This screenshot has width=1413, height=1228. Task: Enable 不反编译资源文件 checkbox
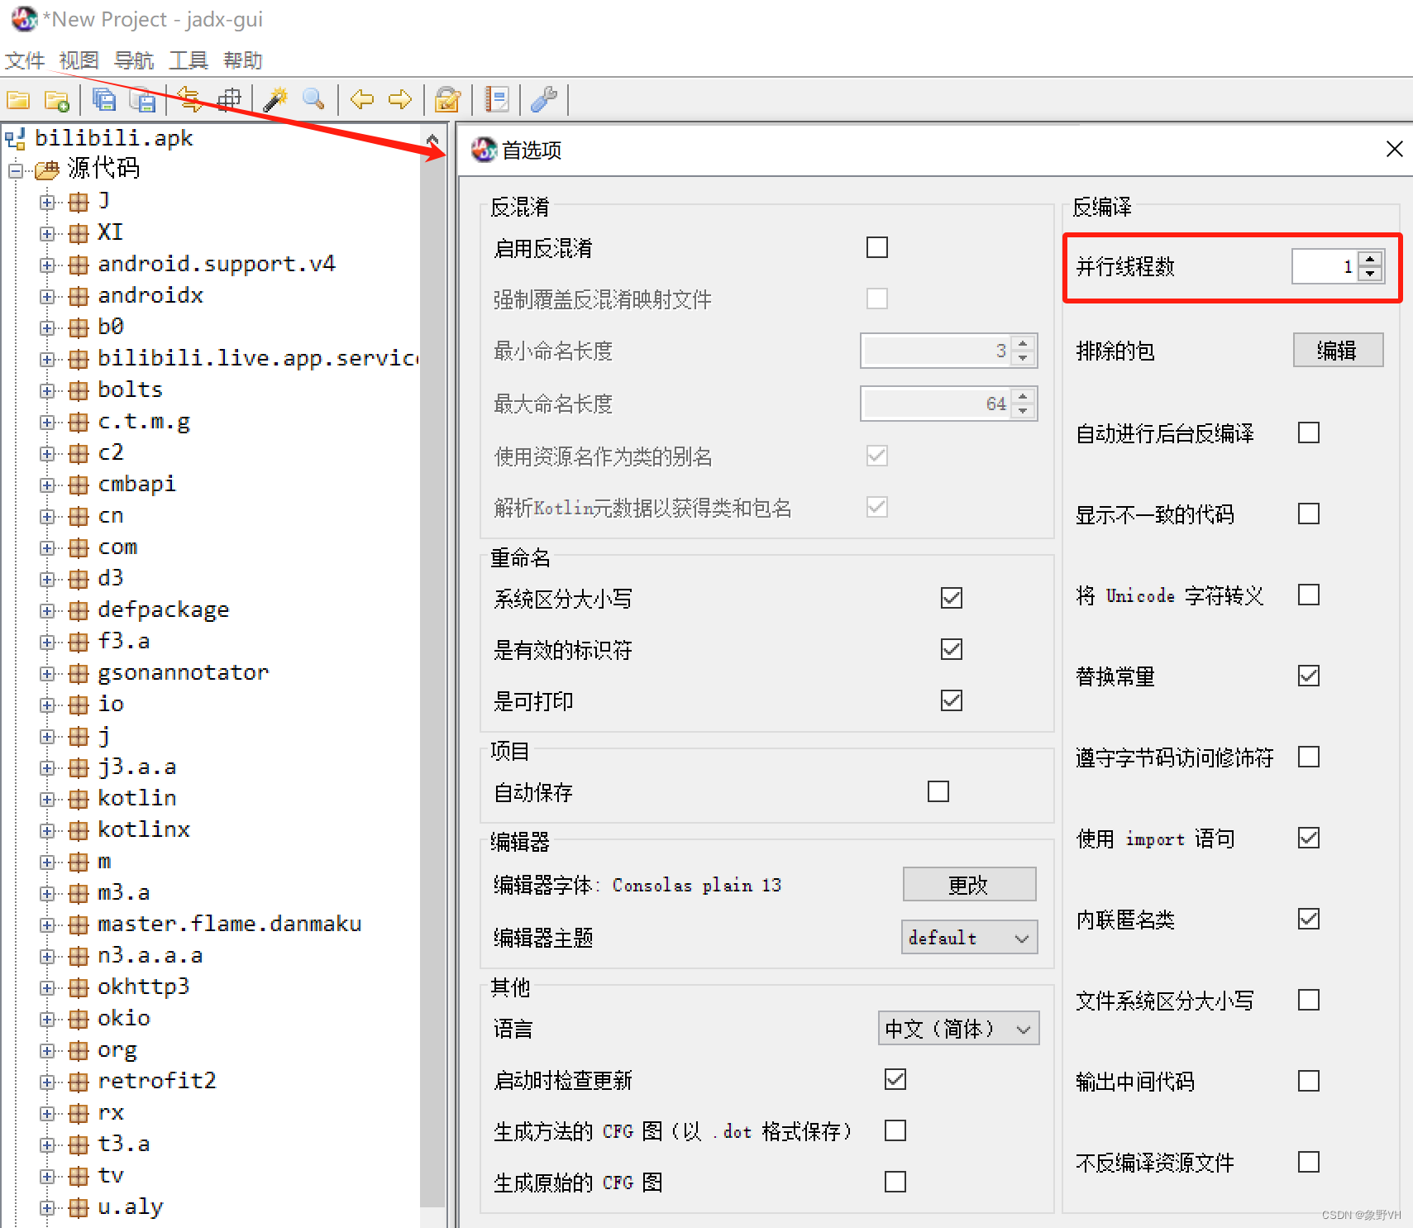point(1309,1162)
